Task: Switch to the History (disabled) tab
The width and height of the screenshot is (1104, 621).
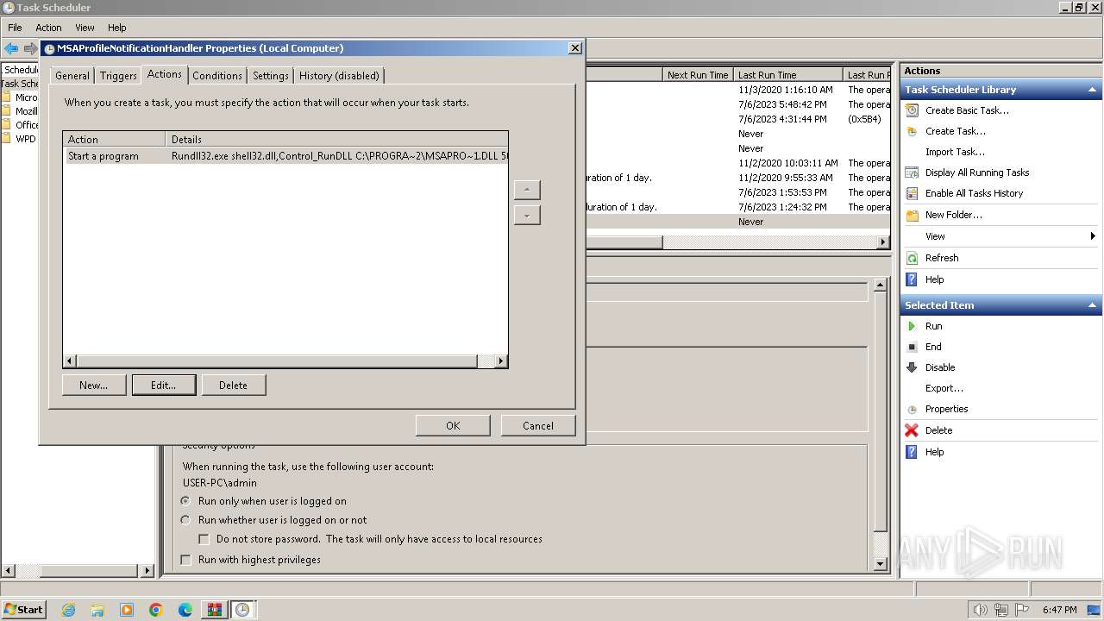Action: 339,76
